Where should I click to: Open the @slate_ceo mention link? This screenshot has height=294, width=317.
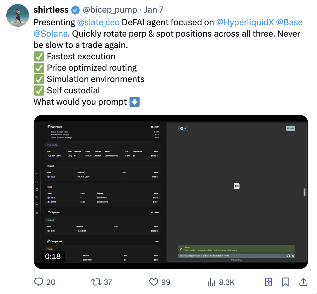(x=98, y=23)
